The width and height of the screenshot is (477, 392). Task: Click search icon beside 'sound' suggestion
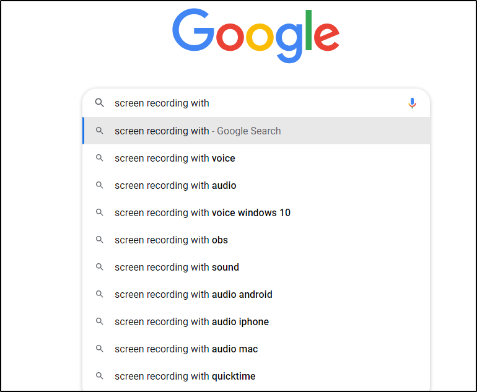pos(99,267)
